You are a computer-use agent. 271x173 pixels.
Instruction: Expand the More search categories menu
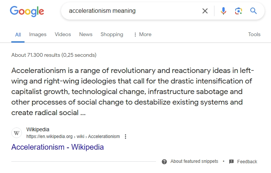pyautogui.click(x=142, y=34)
